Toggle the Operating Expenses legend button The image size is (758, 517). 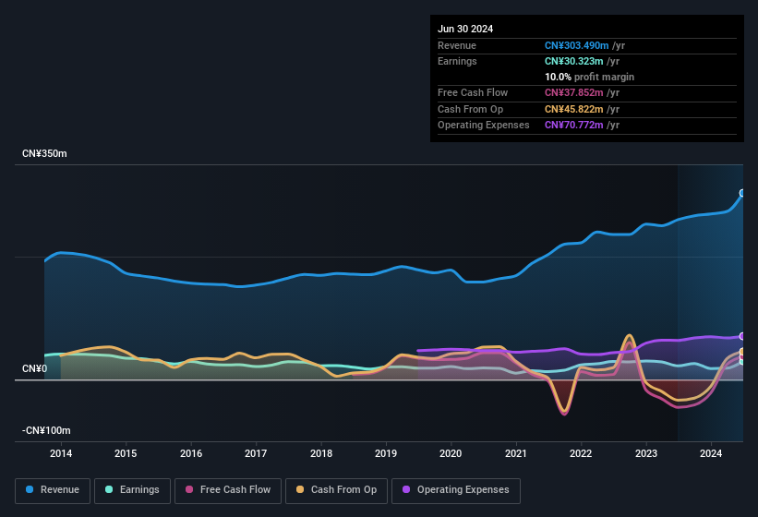[x=456, y=490]
